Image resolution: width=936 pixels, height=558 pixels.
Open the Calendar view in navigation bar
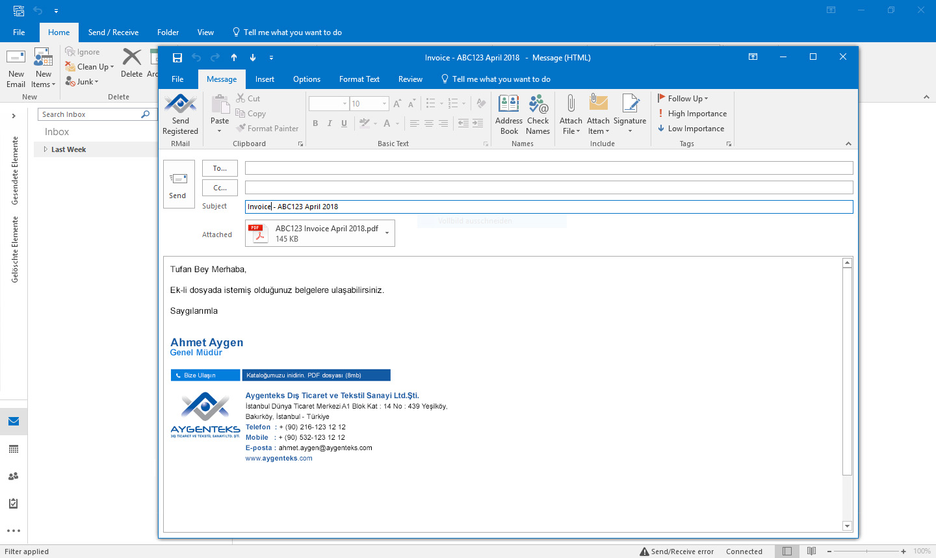click(14, 449)
